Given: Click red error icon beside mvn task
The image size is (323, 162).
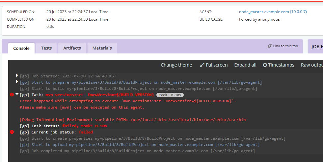Looking at the screenshot, I should [12, 94].
